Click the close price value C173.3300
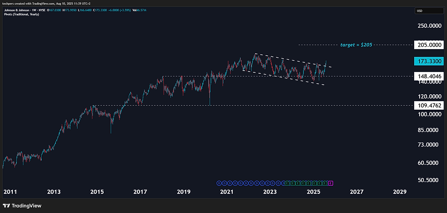Image resolution: width=447 pixels, height=213 pixels. click(100, 10)
